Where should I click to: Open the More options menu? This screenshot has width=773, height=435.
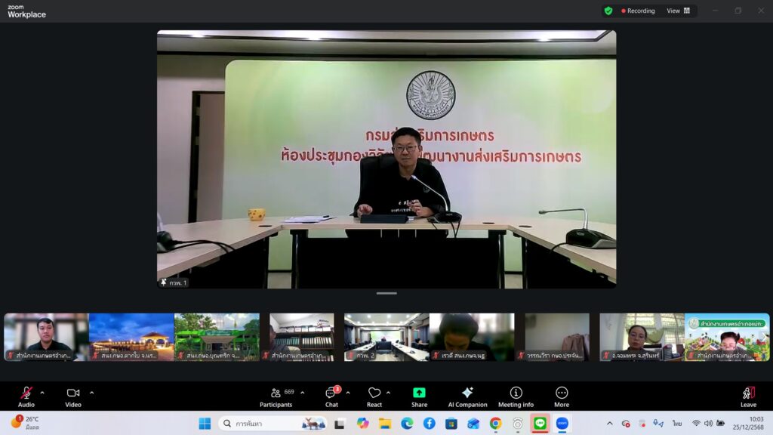click(562, 396)
